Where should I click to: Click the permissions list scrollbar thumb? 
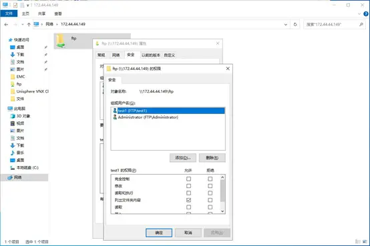pyautogui.click(x=222, y=191)
